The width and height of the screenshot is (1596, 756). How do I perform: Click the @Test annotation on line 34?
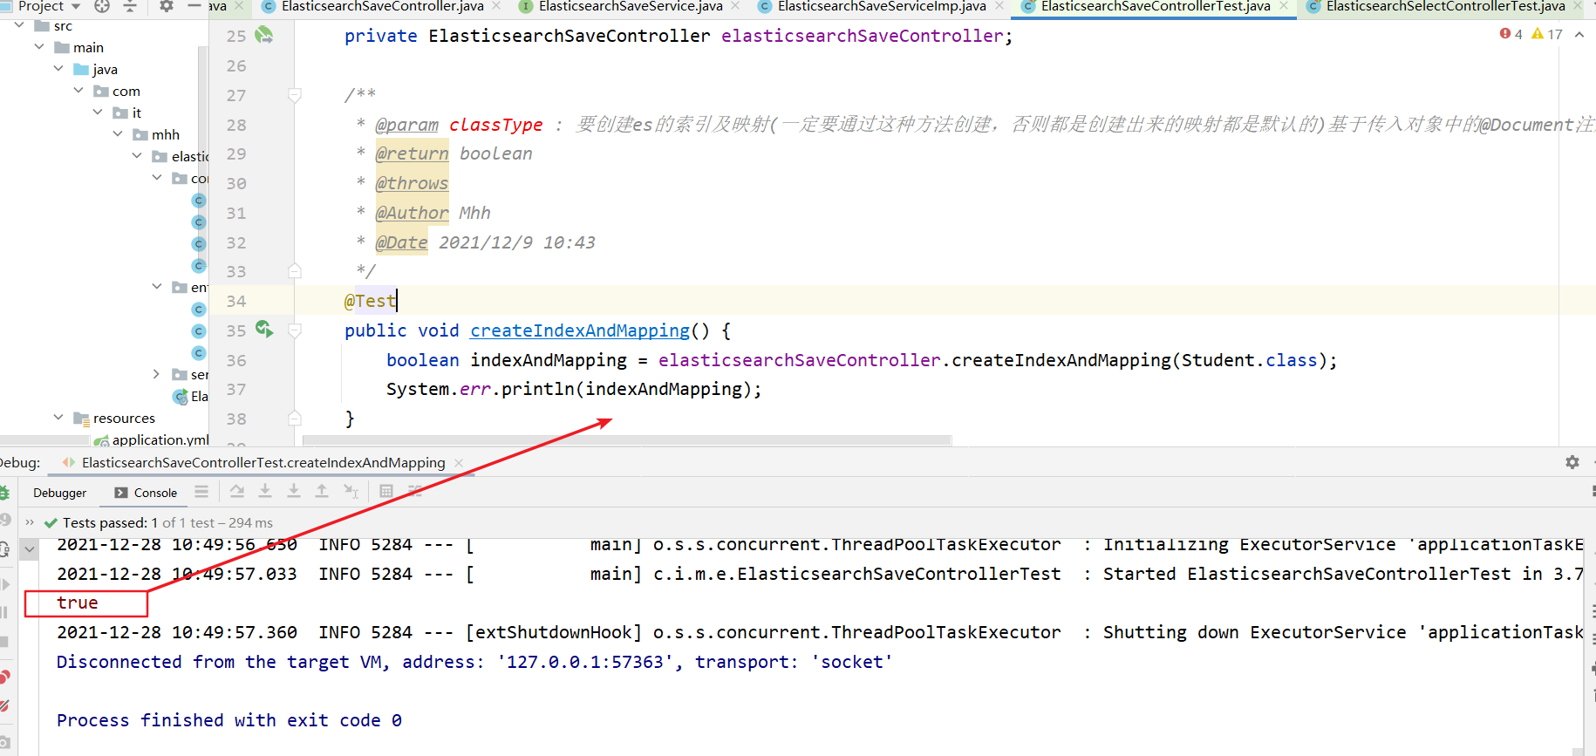pyautogui.click(x=370, y=301)
